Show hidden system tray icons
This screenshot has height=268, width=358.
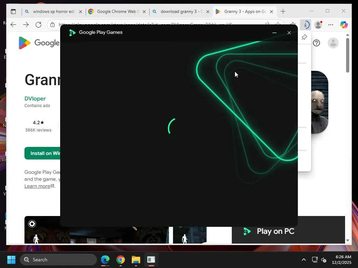pos(304,260)
